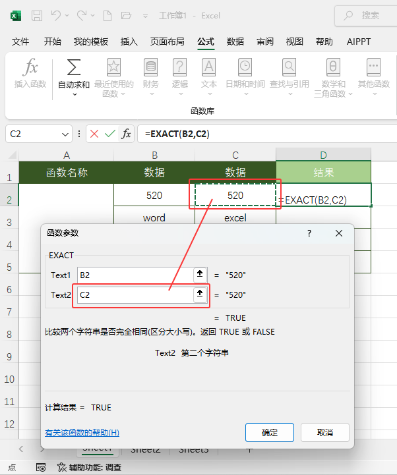The image size is (397, 475).
Task: Click the 插入函数 fx ribbon button
Action: tap(30, 72)
